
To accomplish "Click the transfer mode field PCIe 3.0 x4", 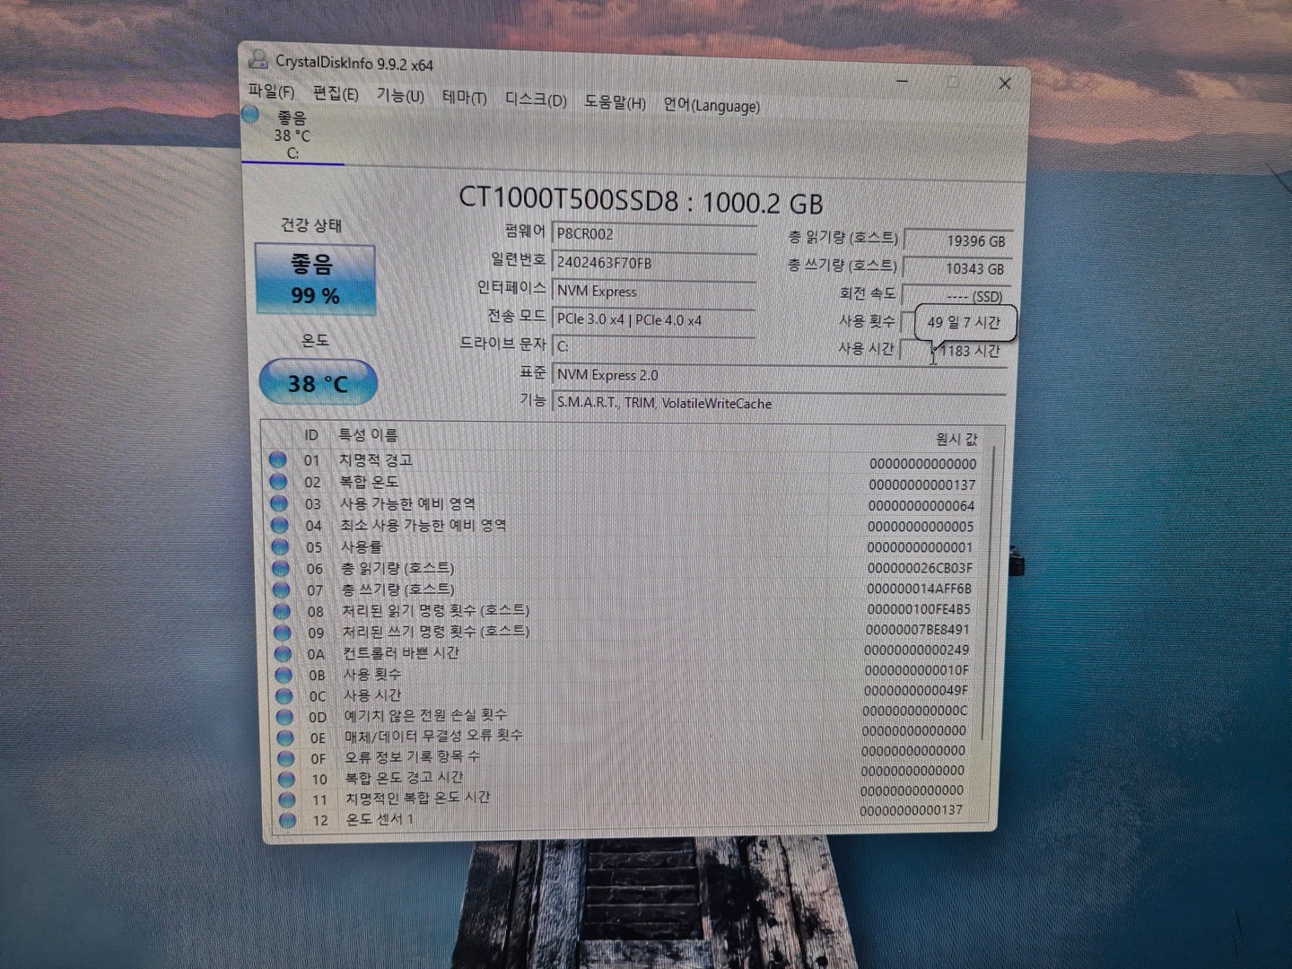I will coord(653,319).
